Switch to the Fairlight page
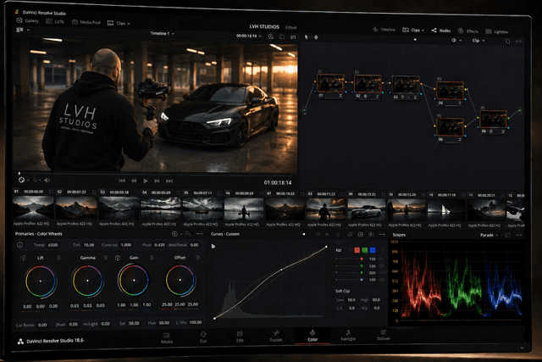Image resolution: width=542 pixels, height=362 pixels. pos(348,336)
